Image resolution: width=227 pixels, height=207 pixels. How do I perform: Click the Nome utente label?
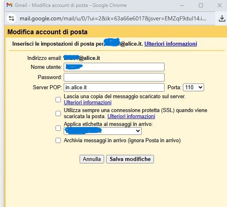point(46,67)
